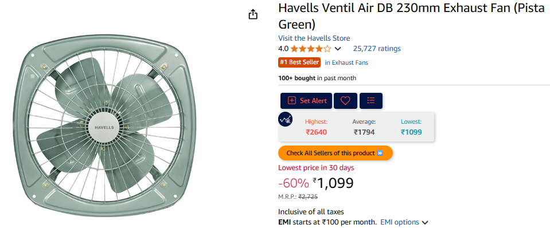This screenshot has height=228, width=550.
Task: Add product to wishlist with heart icon
Action: point(345,101)
